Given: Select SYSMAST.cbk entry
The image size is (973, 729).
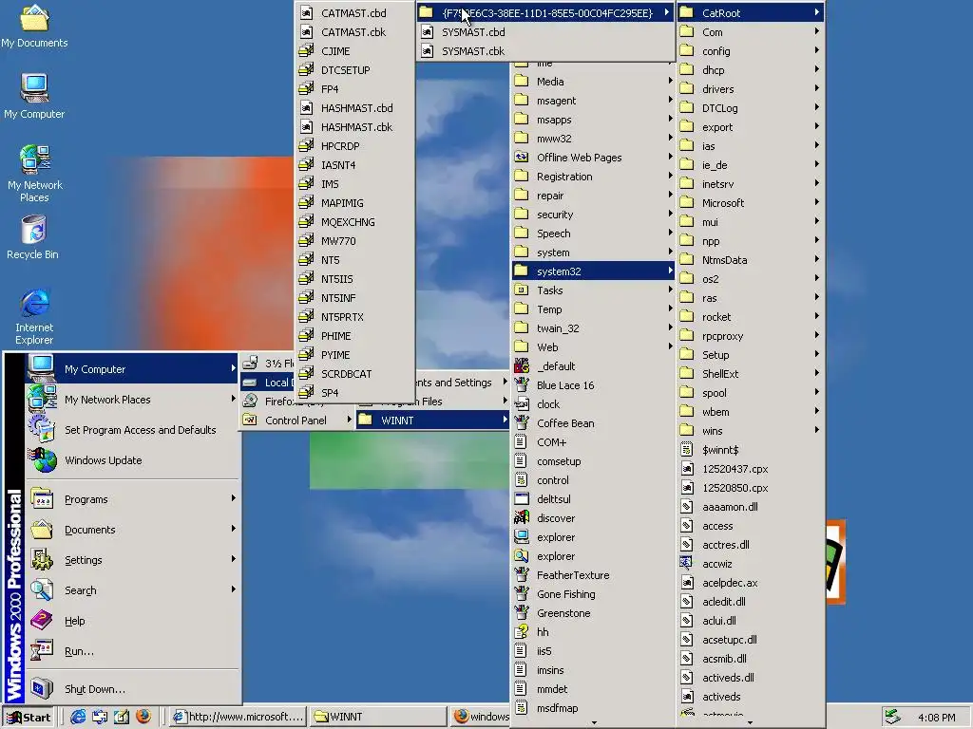Looking at the screenshot, I should coord(546,51).
